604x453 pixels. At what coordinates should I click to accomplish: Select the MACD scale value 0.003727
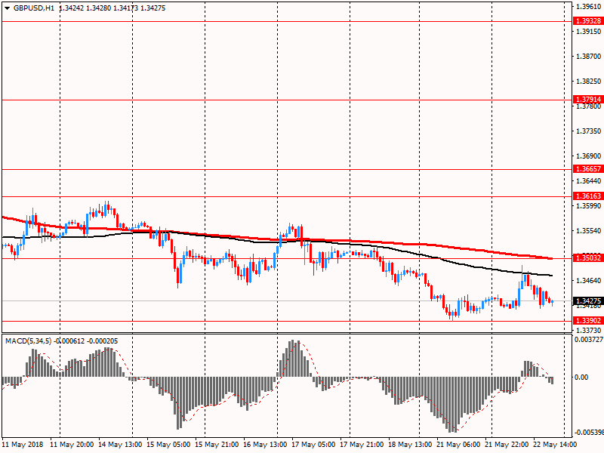click(589, 339)
